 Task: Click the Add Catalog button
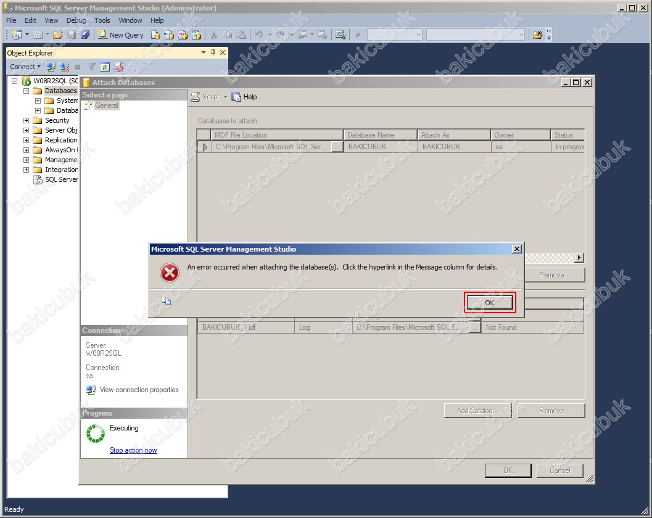point(477,411)
